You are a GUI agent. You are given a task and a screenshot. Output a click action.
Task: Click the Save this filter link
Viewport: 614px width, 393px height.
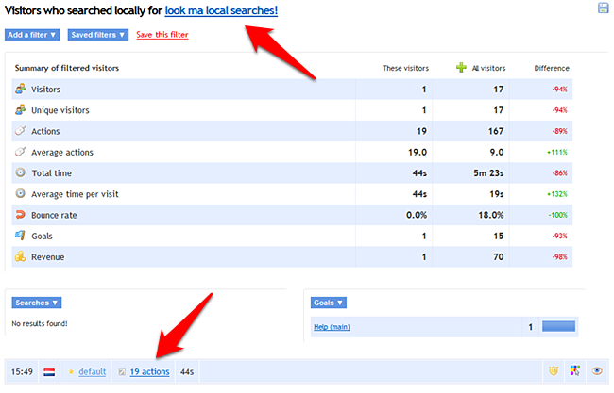162,35
